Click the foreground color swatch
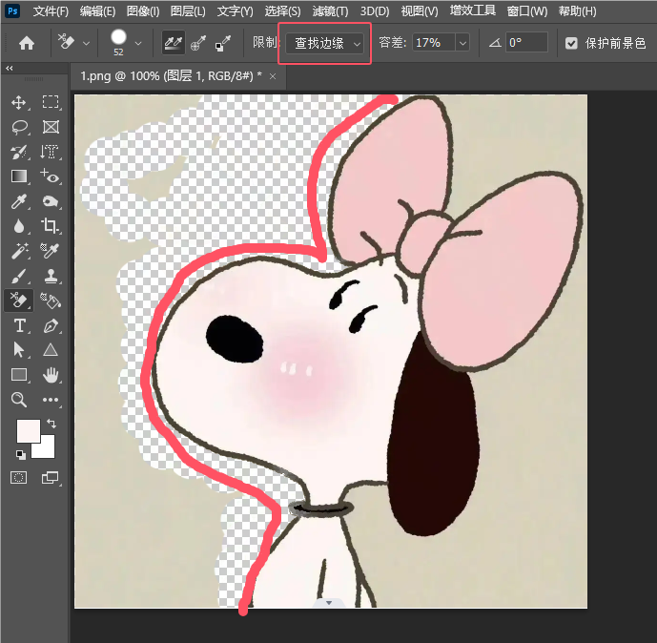Screen dimensions: 657x643 [x=27, y=431]
